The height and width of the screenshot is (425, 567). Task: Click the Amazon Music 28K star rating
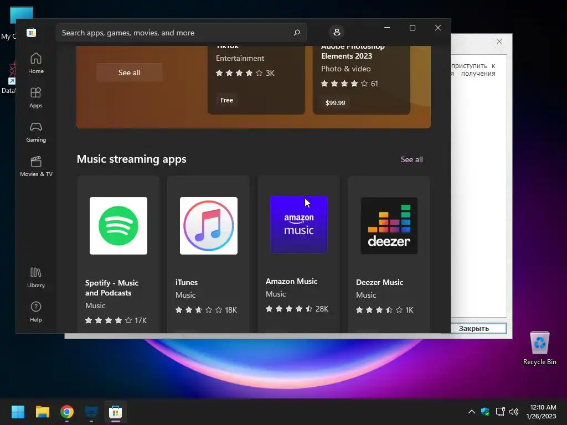297,309
